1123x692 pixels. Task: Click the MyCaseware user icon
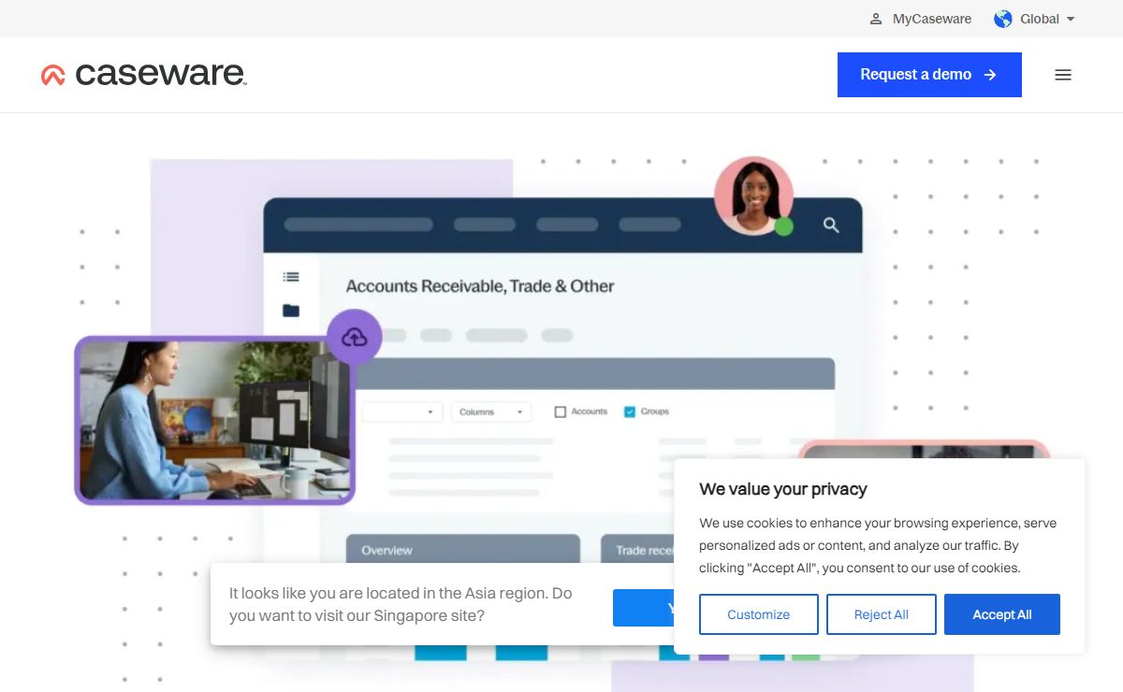click(x=876, y=19)
